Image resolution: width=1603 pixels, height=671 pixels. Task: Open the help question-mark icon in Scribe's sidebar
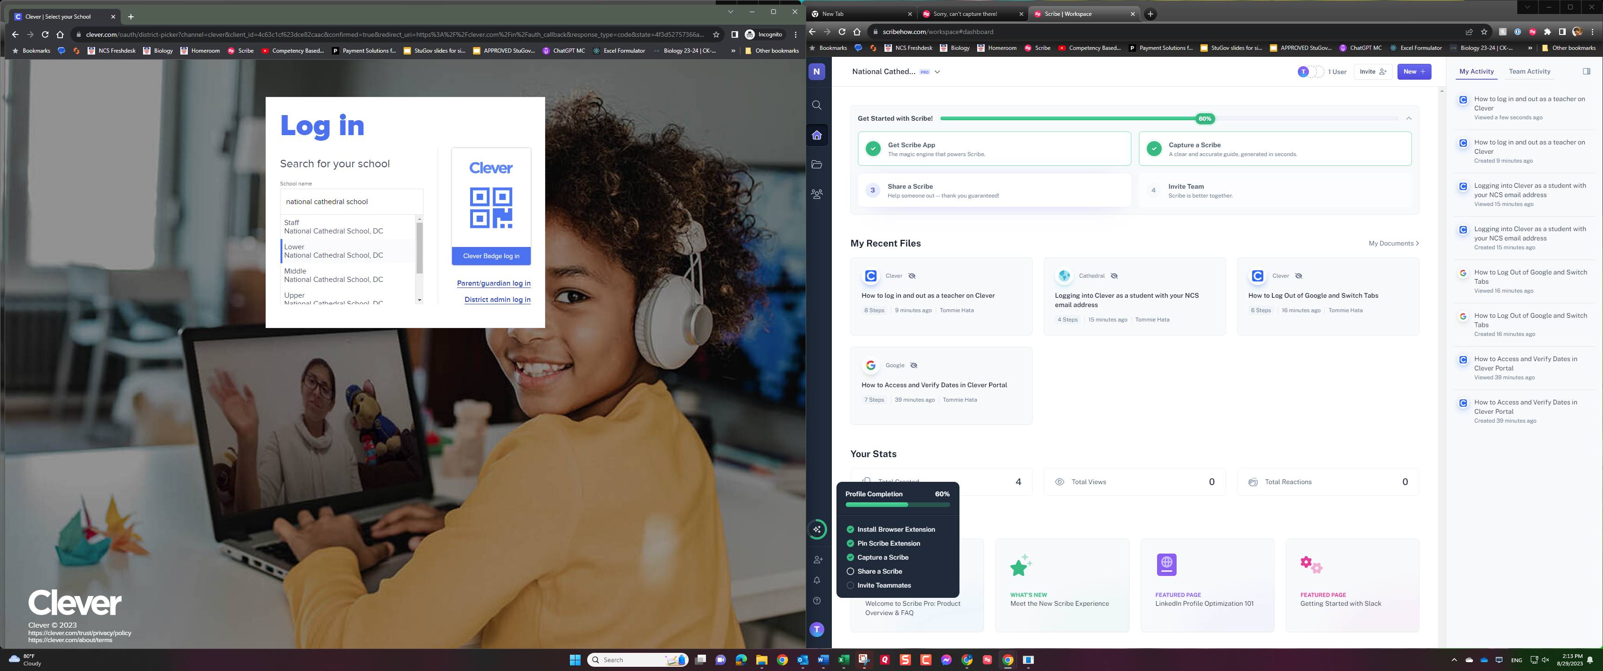click(x=817, y=601)
